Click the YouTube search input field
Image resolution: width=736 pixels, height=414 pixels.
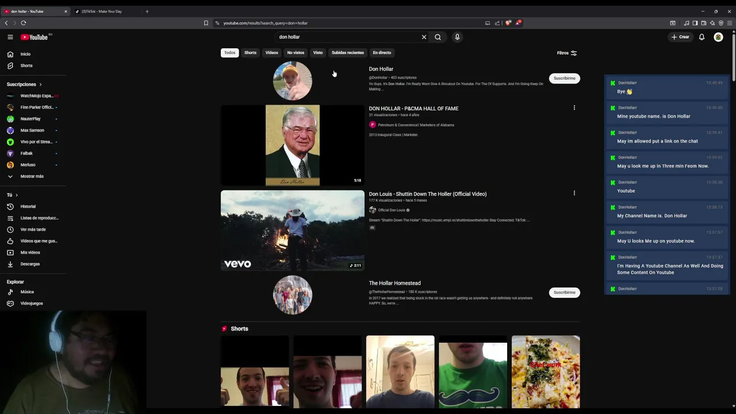[x=348, y=37]
